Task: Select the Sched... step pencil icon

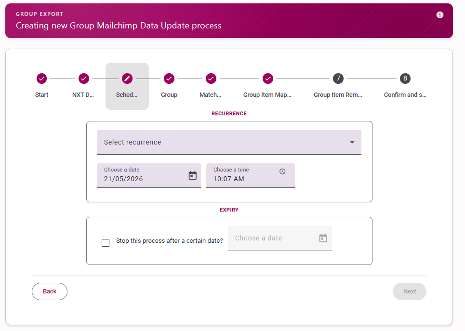Action: coord(127,79)
